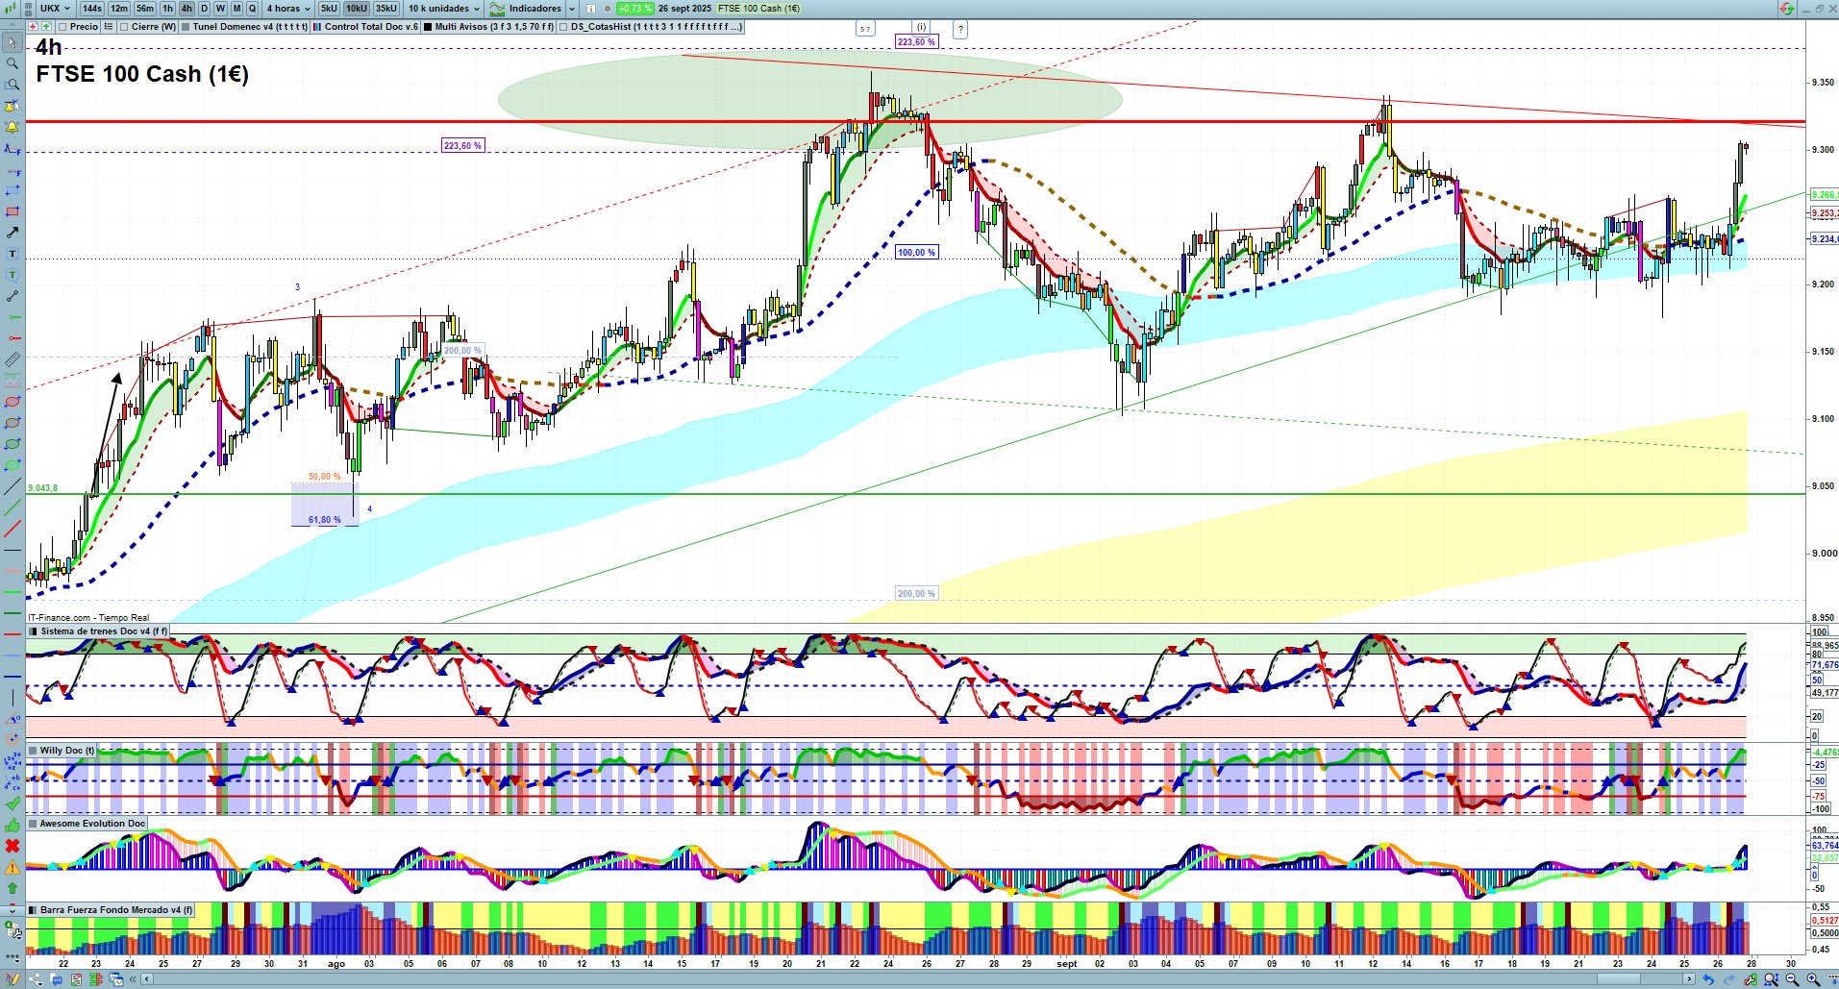Switch to the daily D timeframe
This screenshot has height=989, width=1839.
point(204,9)
